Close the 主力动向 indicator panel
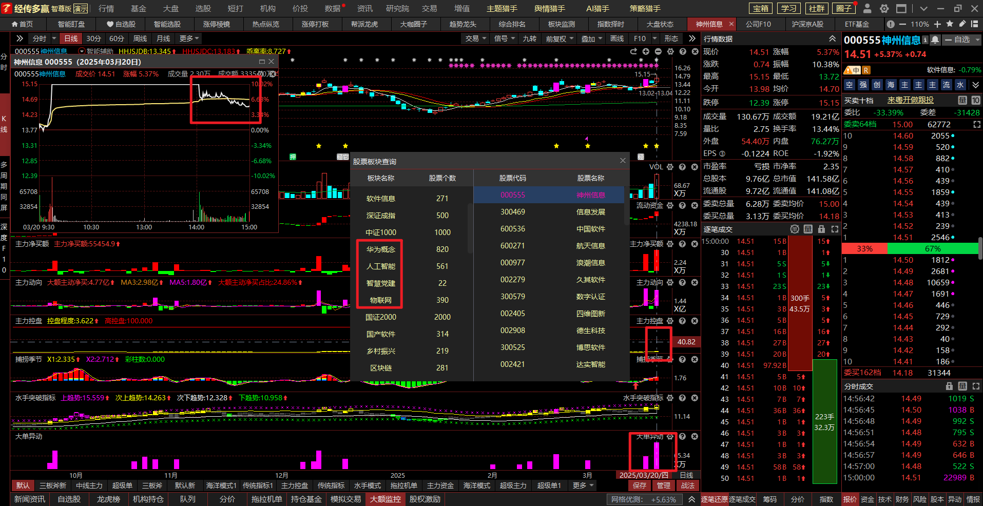This screenshot has width=983, height=506. point(695,282)
